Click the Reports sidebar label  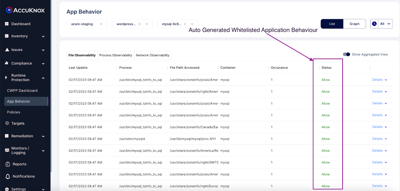(19, 164)
